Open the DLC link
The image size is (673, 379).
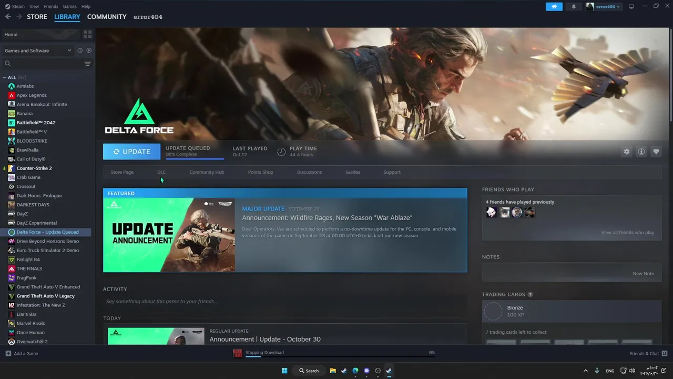coord(161,172)
